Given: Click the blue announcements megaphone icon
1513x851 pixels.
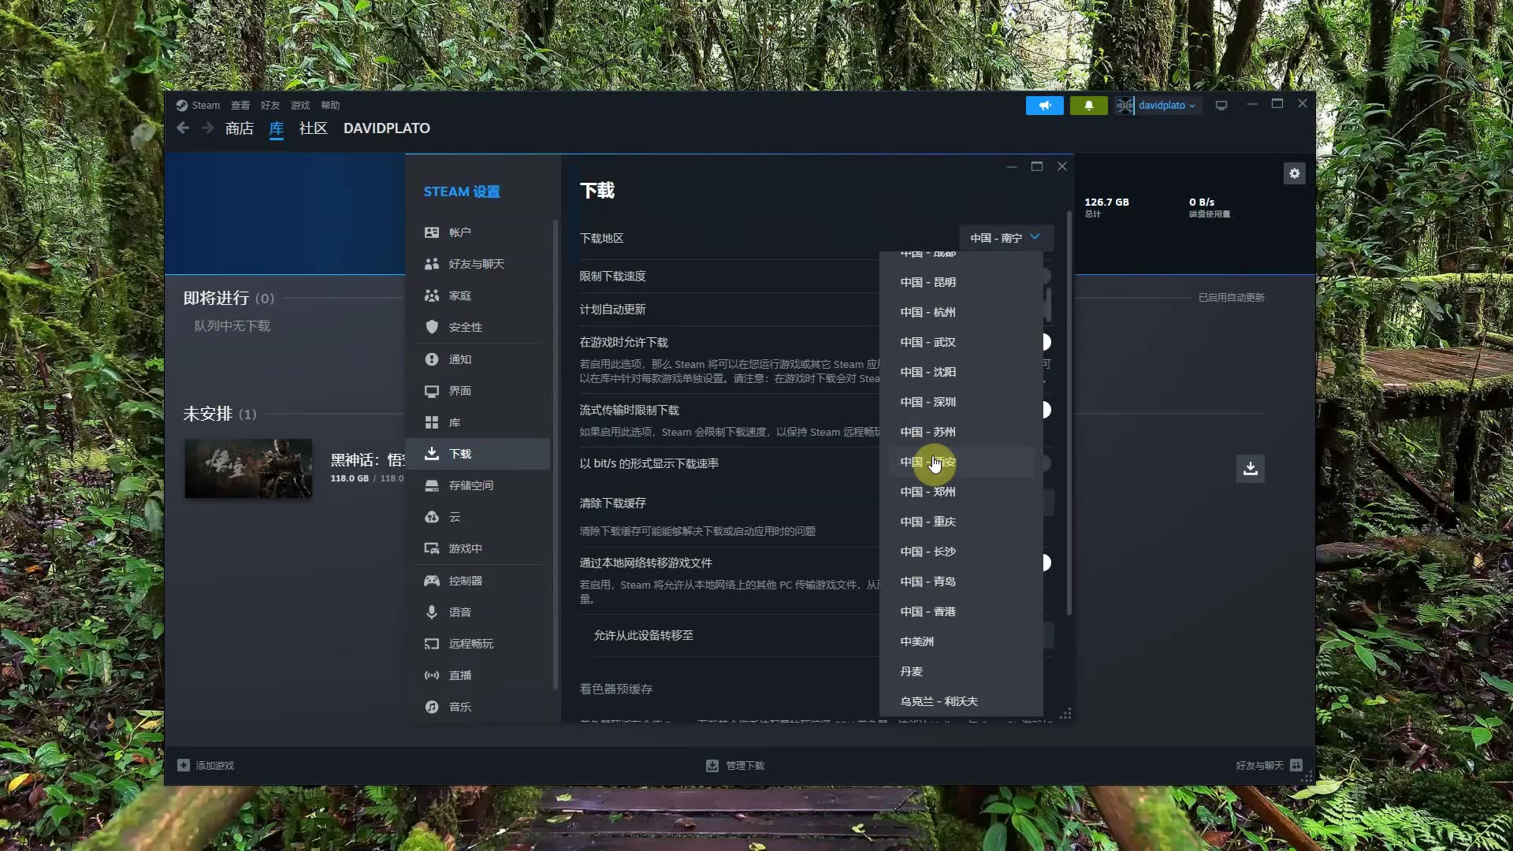Looking at the screenshot, I should click(x=1045, y=105).
